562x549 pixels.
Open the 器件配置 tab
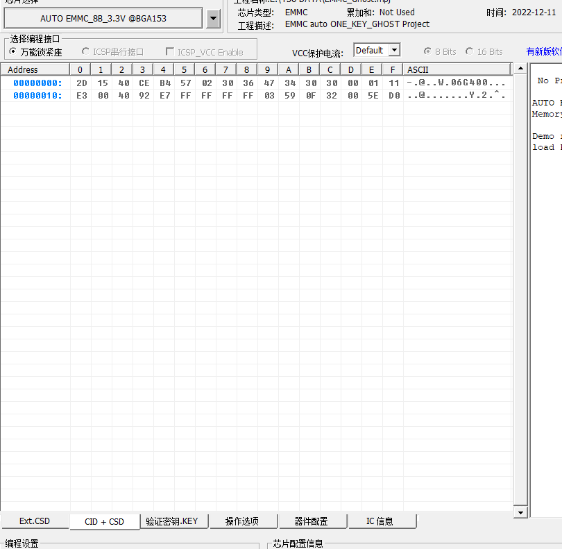click(x=311, y=521)
